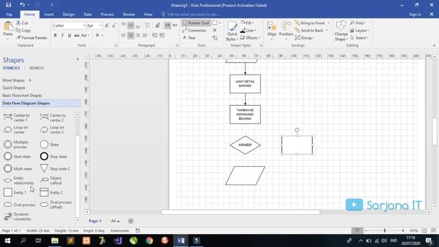
Task: Open Chrome from the taskbar
Action: (150, 240)
